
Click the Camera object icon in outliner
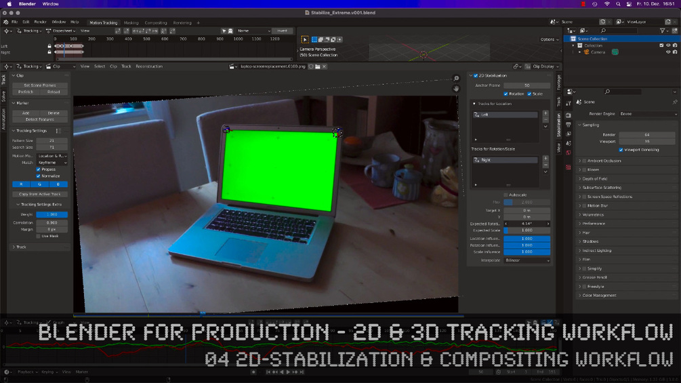pyautogui.click(x=586, y=52)
